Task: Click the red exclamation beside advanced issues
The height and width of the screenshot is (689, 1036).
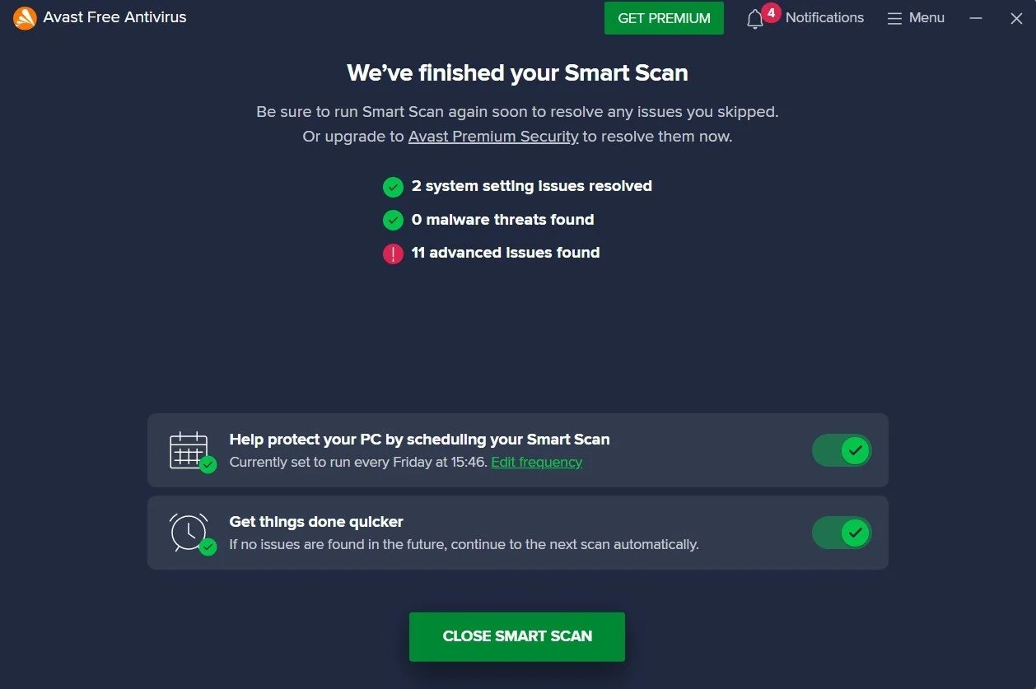Action: coord(393,254)
